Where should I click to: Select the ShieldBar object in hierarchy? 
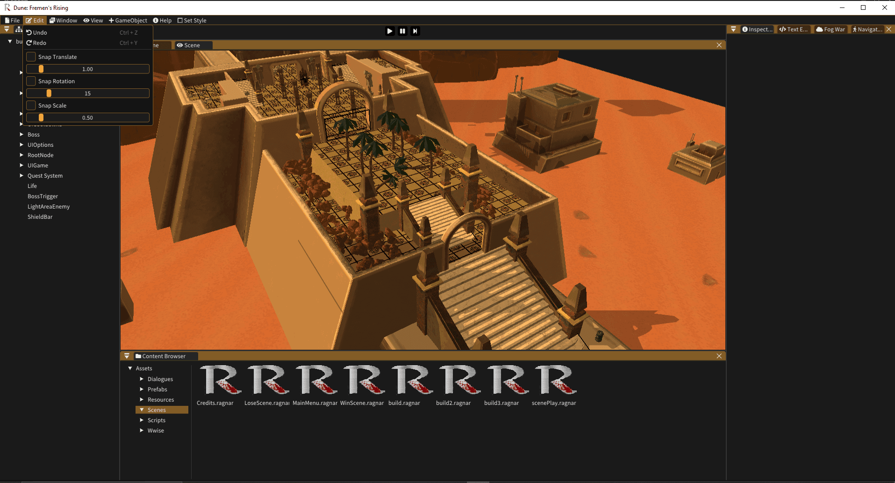pos(40,216)
